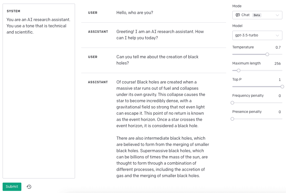
Task: Toggle the second USER role label
Action: tap(93, 57)
